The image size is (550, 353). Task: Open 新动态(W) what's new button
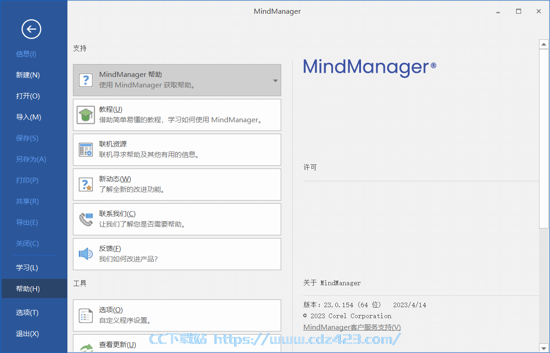177,185
